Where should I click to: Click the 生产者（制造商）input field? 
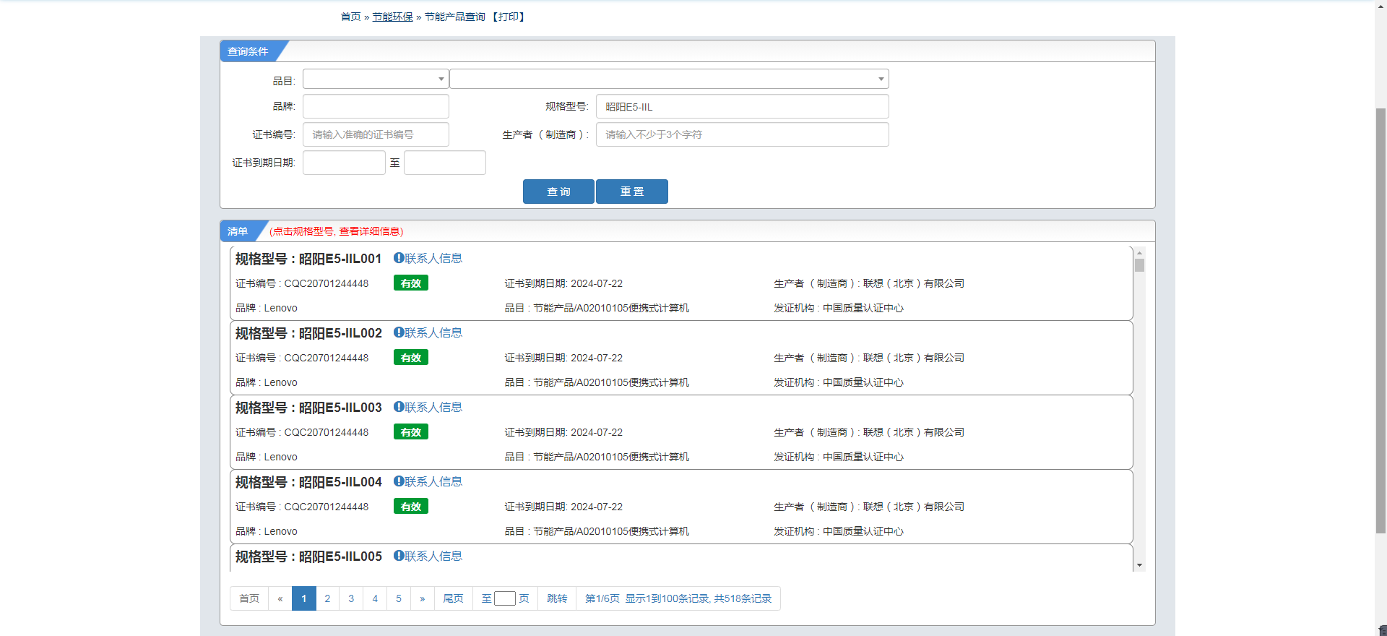pos(742,134)
